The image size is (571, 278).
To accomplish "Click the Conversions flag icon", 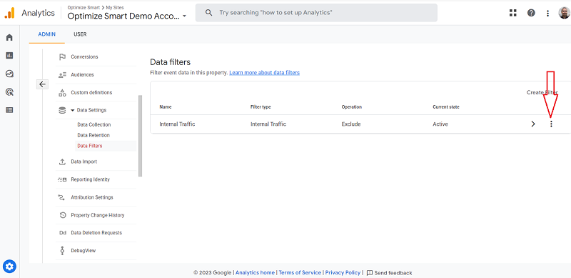I will coord(62,57).
